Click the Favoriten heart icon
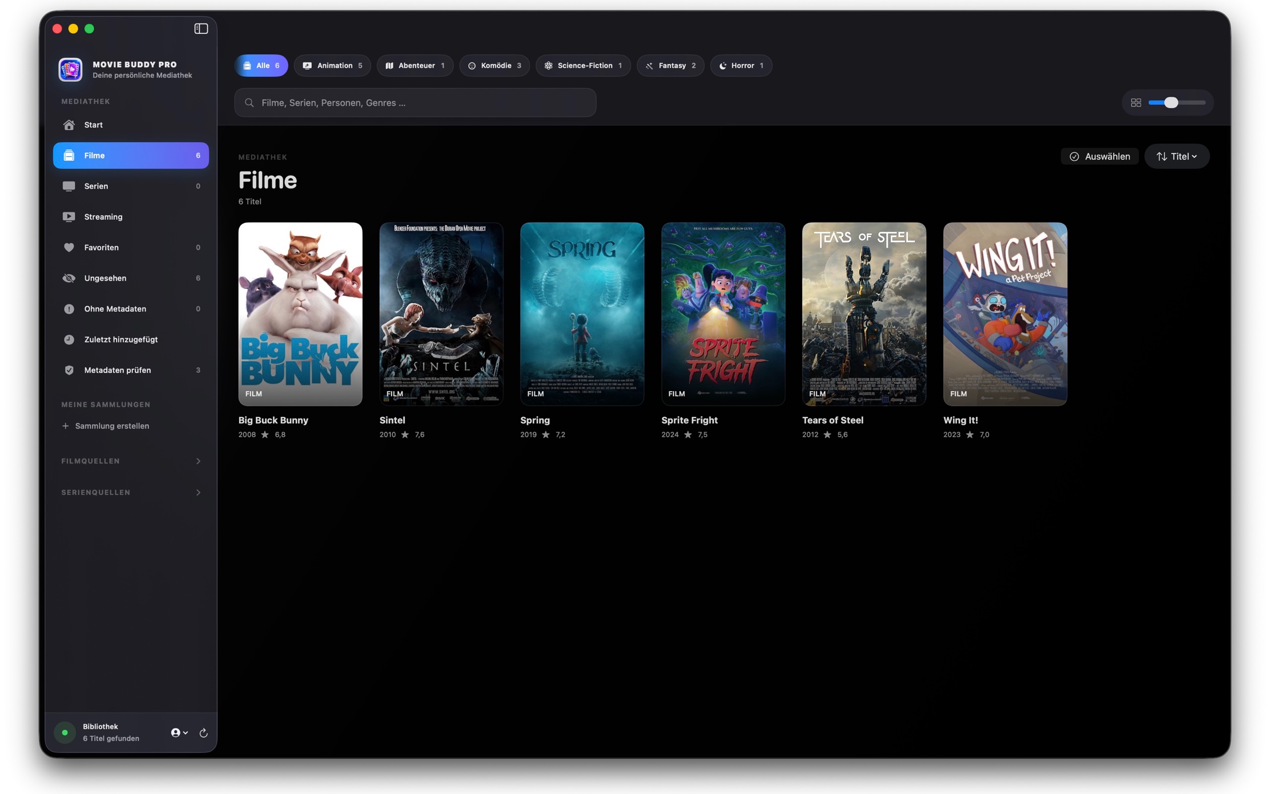The image size is (1270, 794). click(69, 247)
